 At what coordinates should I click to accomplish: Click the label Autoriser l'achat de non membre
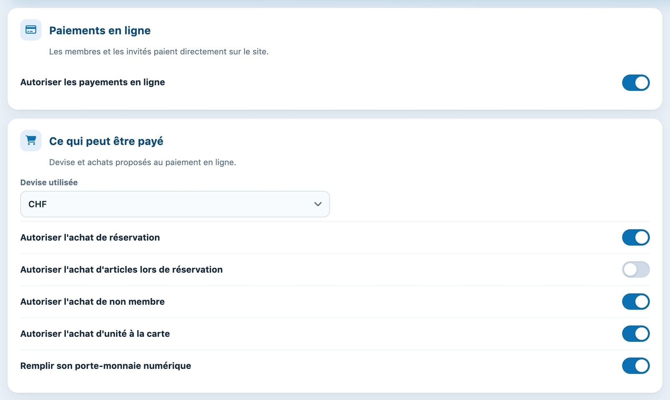click(x=93, y=302)
